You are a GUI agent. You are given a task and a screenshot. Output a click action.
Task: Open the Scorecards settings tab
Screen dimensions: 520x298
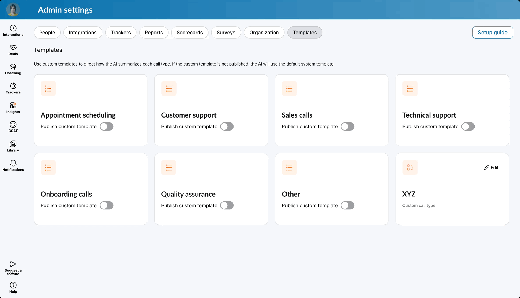[x=190, y=32]
